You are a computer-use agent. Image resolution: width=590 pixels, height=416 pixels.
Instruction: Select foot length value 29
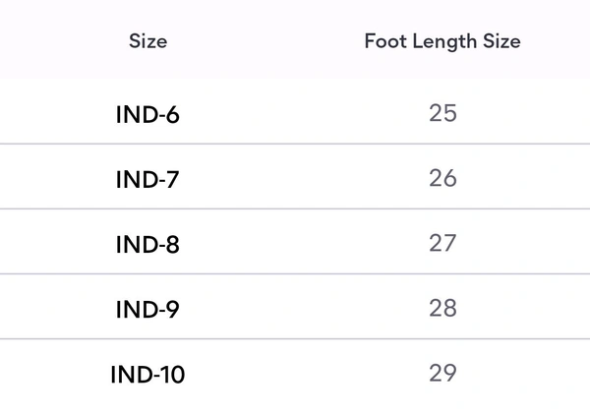pos(442,373)
